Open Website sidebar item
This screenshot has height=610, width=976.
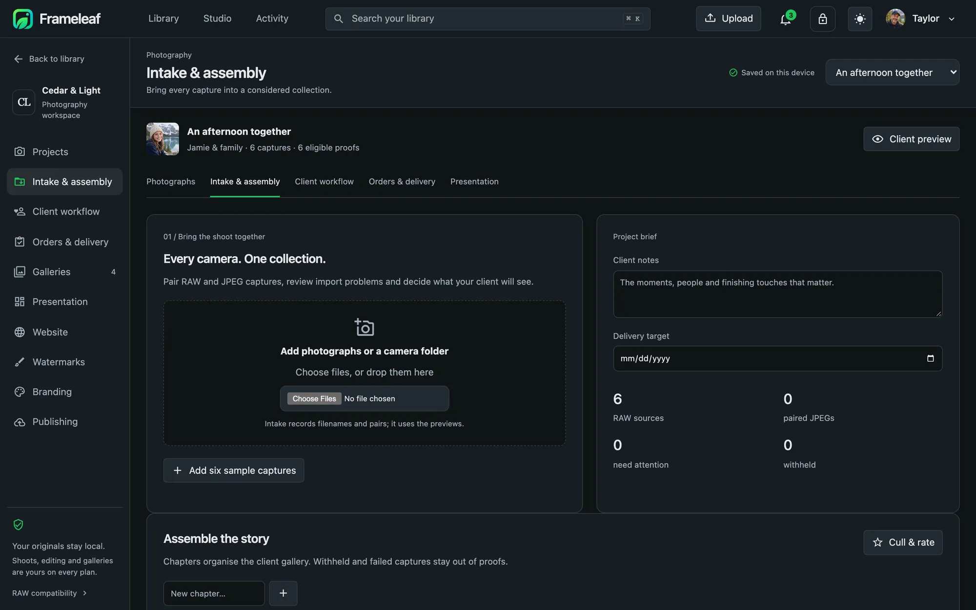click(x=64, y=332)
